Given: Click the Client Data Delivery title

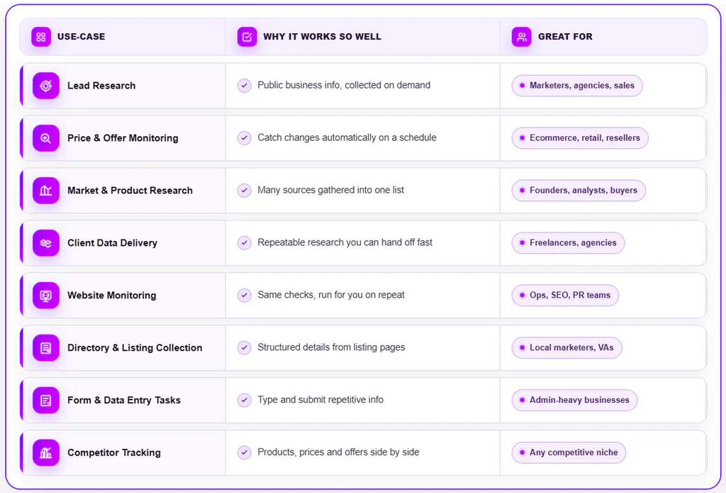Looking at the screenshot, I should coord(113,243).
